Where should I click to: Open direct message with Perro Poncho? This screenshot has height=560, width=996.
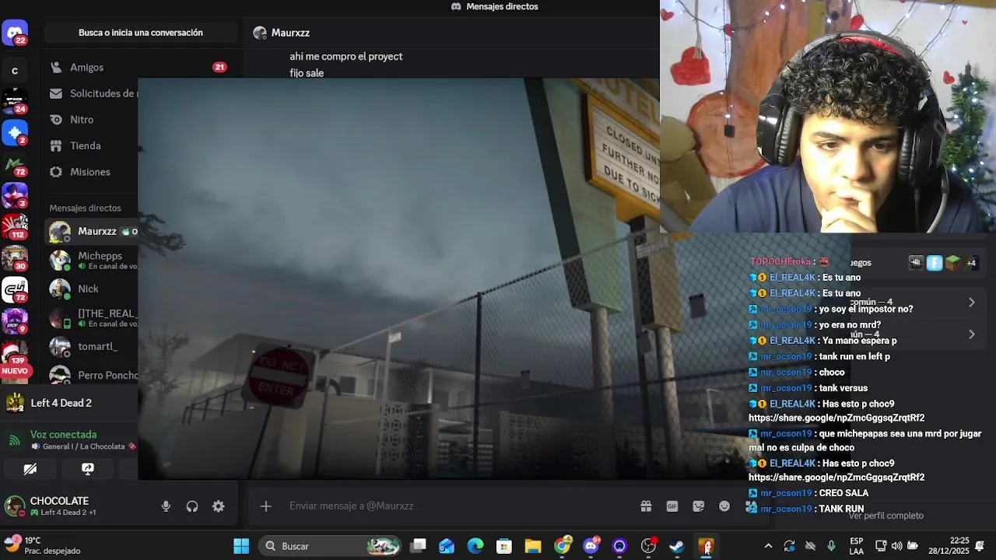91,376
